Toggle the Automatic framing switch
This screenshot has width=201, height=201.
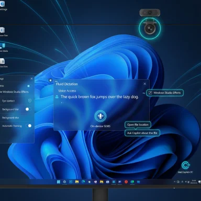click(x=29, y=126)
